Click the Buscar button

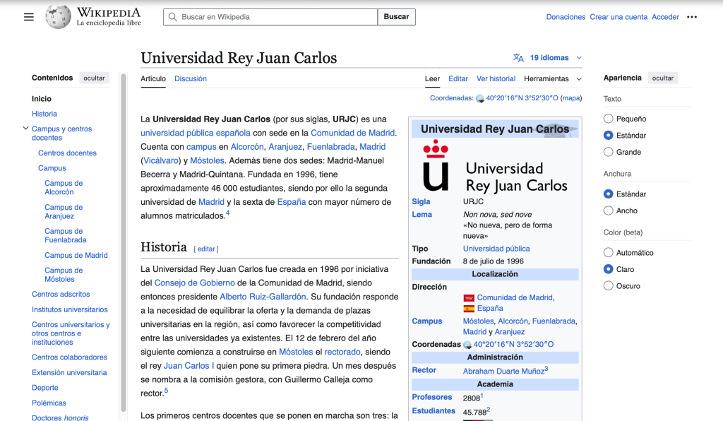pyautogui.click(x=396, y=17)
